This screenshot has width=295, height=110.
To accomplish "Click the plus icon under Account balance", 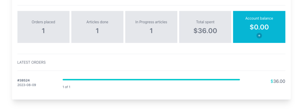I will (x=259, y=36).
